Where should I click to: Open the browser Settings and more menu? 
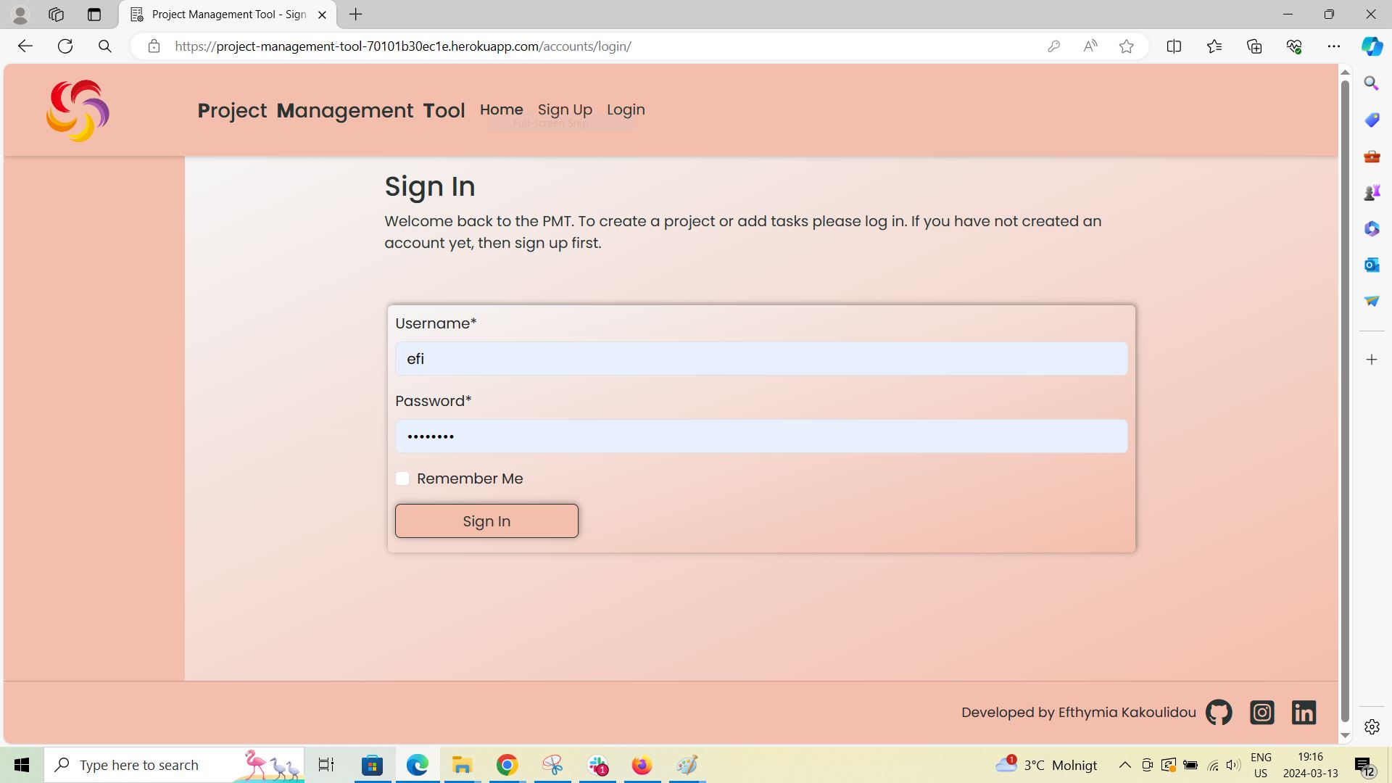pos(1335,46)
